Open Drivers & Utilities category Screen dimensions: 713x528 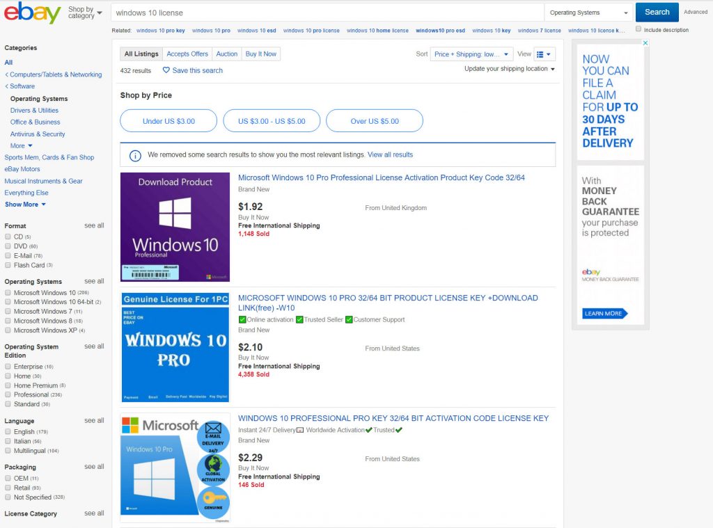(34, 111)
